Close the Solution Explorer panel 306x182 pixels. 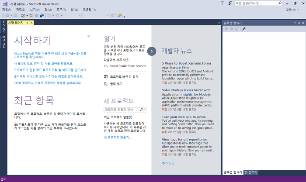(303, 23)
